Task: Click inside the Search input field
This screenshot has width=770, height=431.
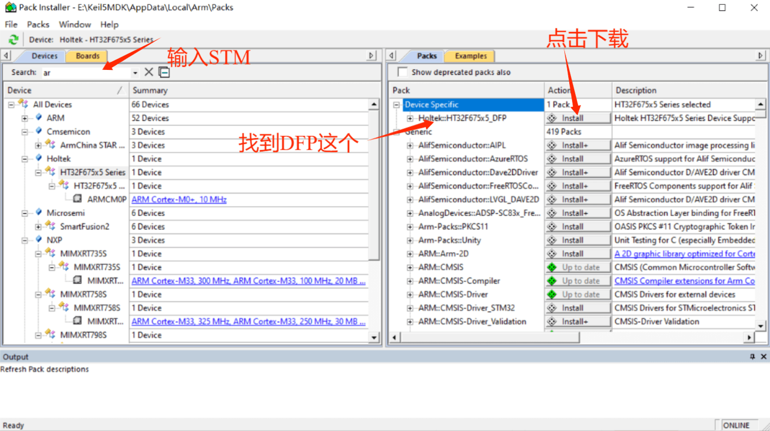Action: 86,73
